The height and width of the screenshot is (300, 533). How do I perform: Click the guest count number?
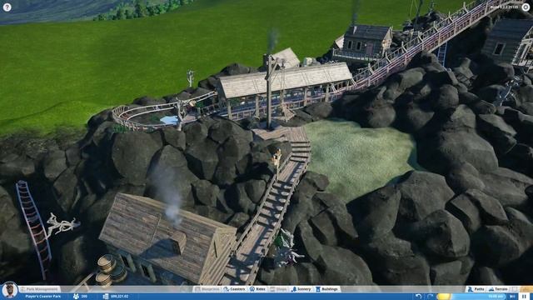[84, 297]
